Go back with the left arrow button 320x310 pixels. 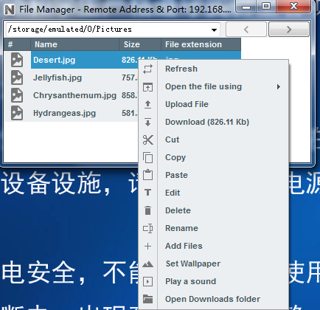(246, 30)
